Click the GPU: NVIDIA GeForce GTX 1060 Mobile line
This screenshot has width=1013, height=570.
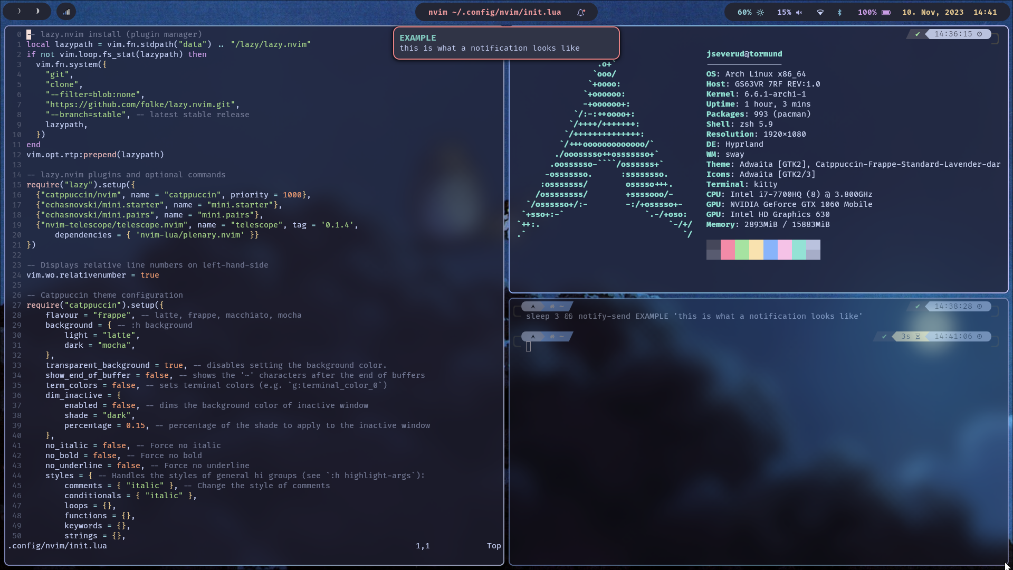789,204
